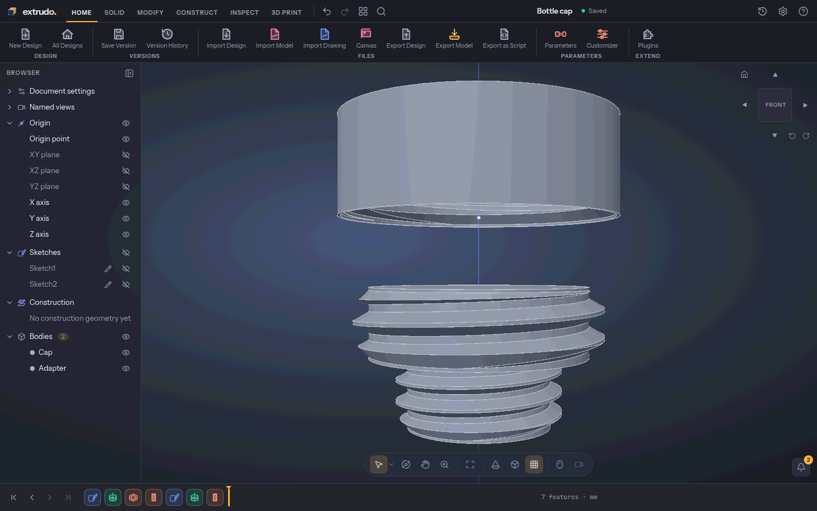Click the camera icon in viewport bar
This screenshot has width=817, height=511.
pyautogui.click(x=579, y=464)
